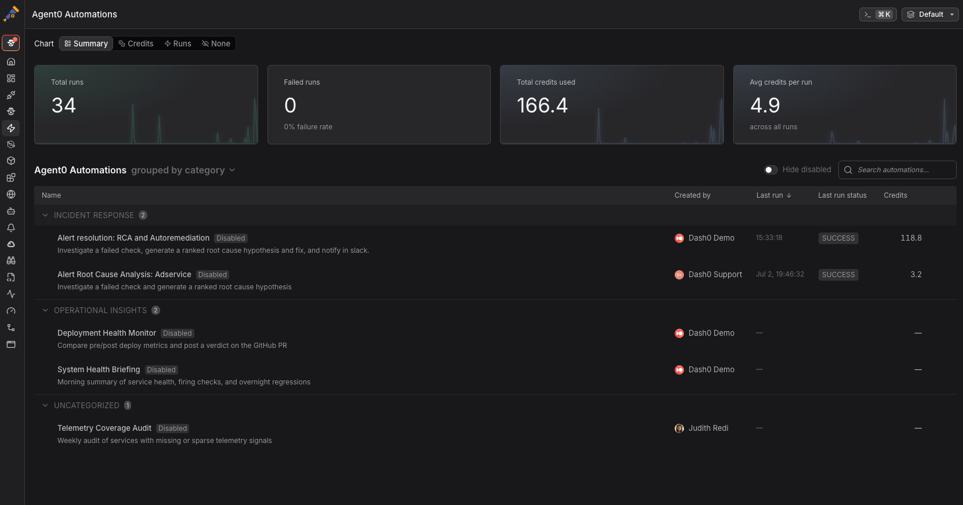Open the gauge icon in the sidebar
Image resolution: width=963 pixels, height=505 pixels.
click(11, 311)
